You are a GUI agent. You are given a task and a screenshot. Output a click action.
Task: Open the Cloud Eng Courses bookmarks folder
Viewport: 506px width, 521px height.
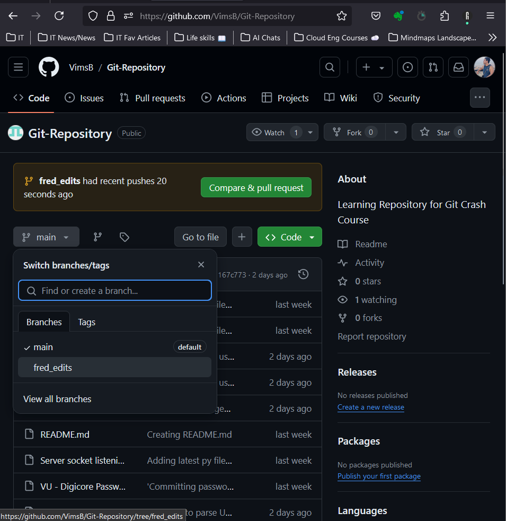[x=336, y=38]
